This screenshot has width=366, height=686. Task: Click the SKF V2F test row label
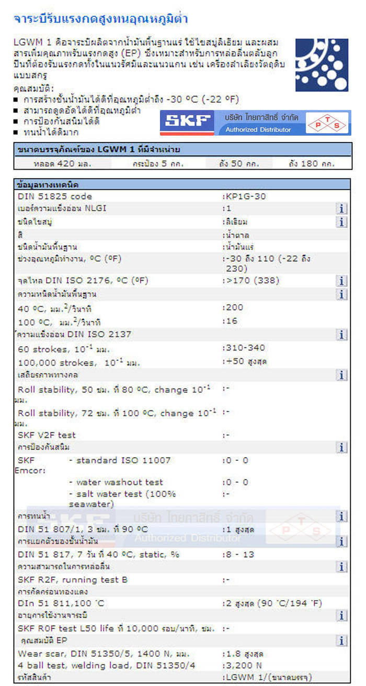[x=47, y=435]
